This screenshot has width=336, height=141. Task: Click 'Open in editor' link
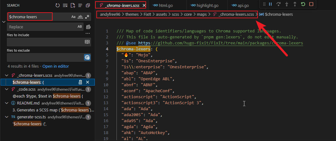click(56, 66)
